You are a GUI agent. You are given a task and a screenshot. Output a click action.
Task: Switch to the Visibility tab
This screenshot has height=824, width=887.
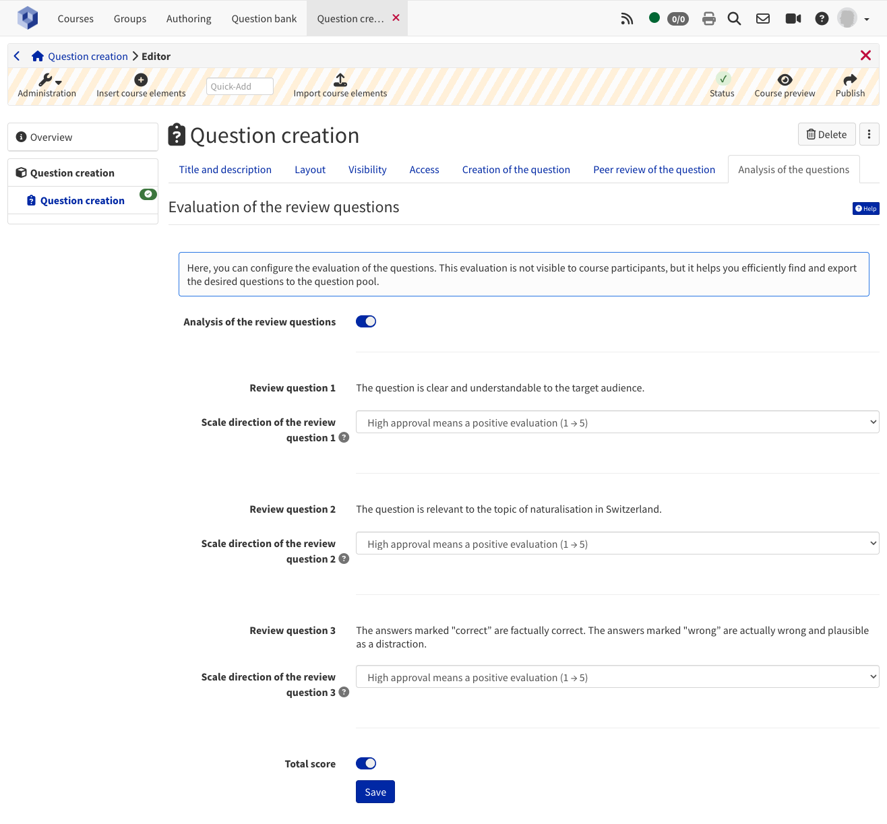367,170
